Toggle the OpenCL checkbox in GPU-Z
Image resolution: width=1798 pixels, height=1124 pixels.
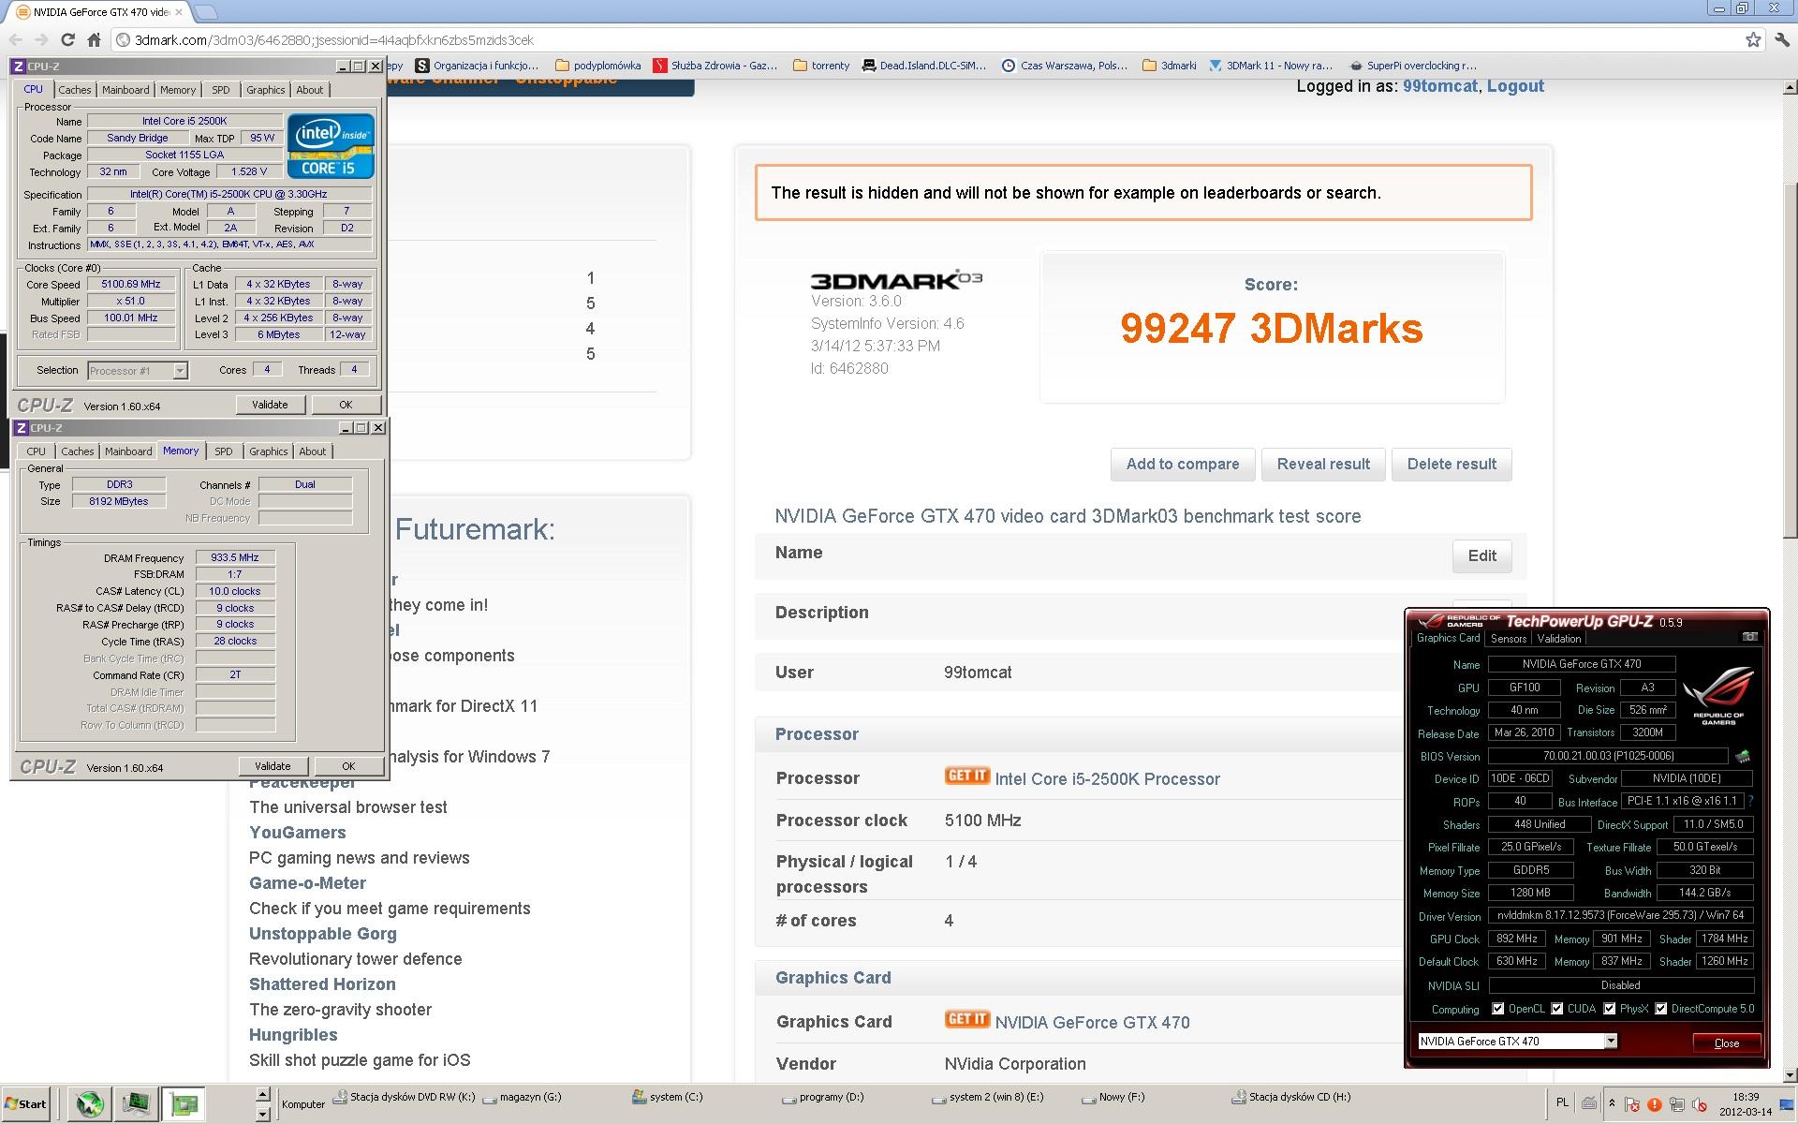coord(1498,1009)
